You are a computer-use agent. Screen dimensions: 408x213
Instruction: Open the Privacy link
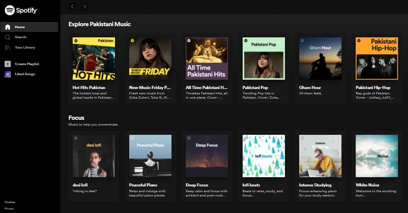tap(9, 208)
